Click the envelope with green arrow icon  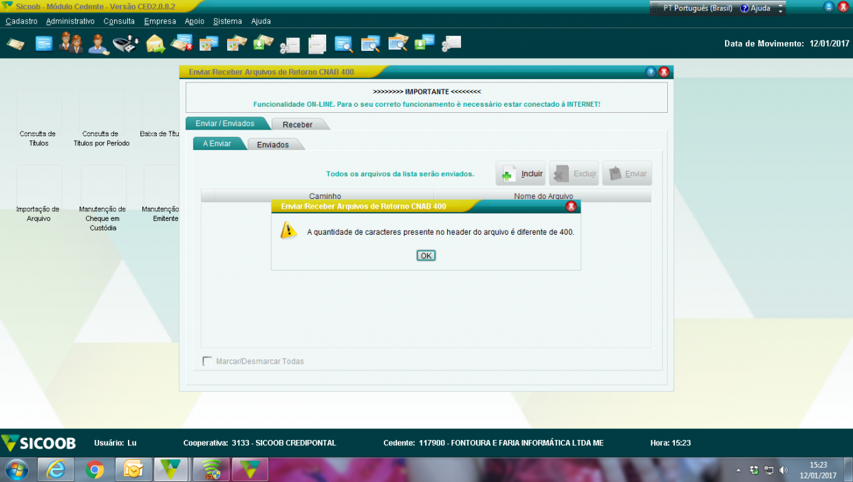click(155, 44)
